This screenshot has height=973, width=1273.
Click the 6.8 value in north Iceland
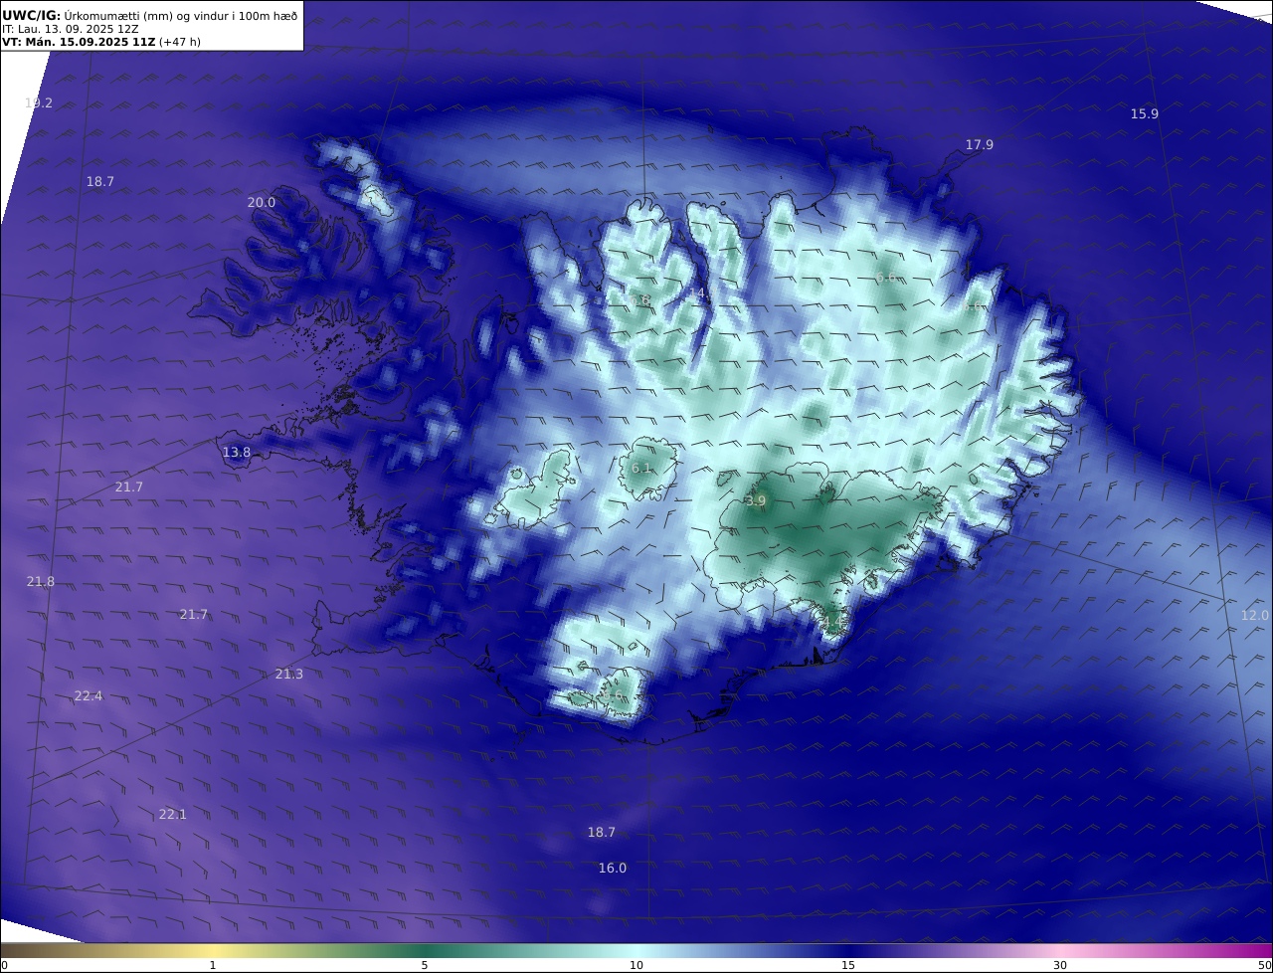(640, 300)
